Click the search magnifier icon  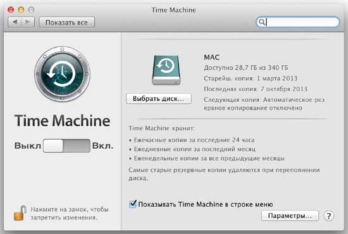tap(262, 22)
